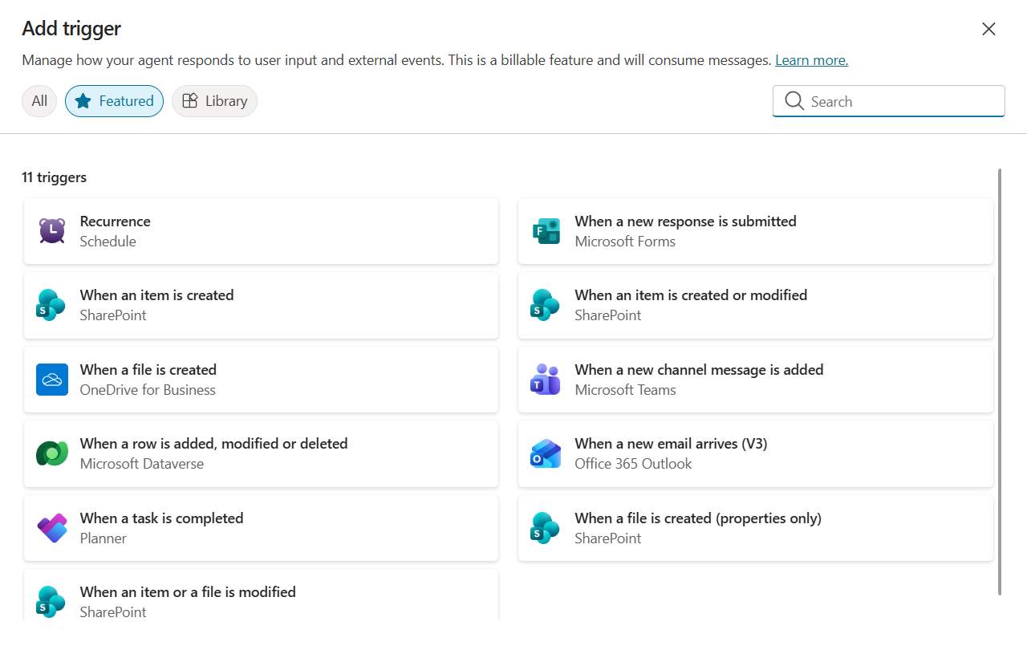Click the Microsoft Dataverse icon

coord(52,453)
